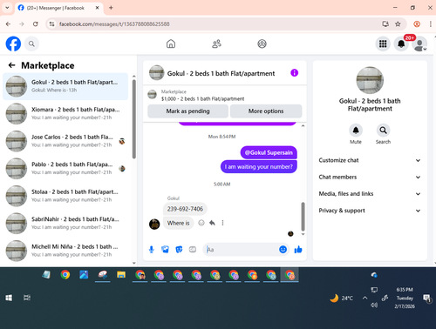
Task: Open the Xiomara conversation
Action: tap(65, 114)
